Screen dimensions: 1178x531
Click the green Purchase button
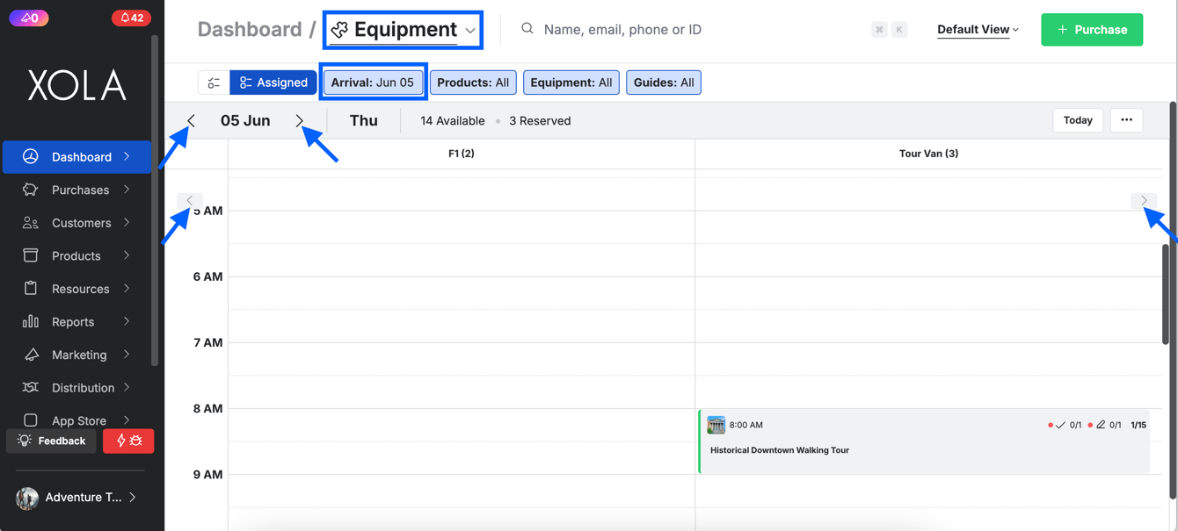(x=1091, y=30)
